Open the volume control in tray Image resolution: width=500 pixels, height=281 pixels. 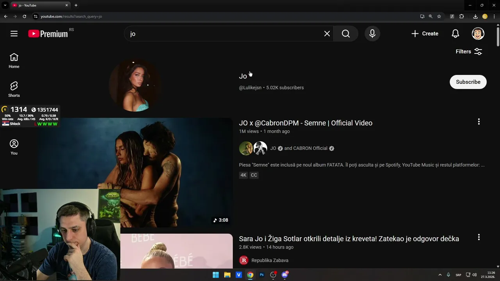pos(474,275)
